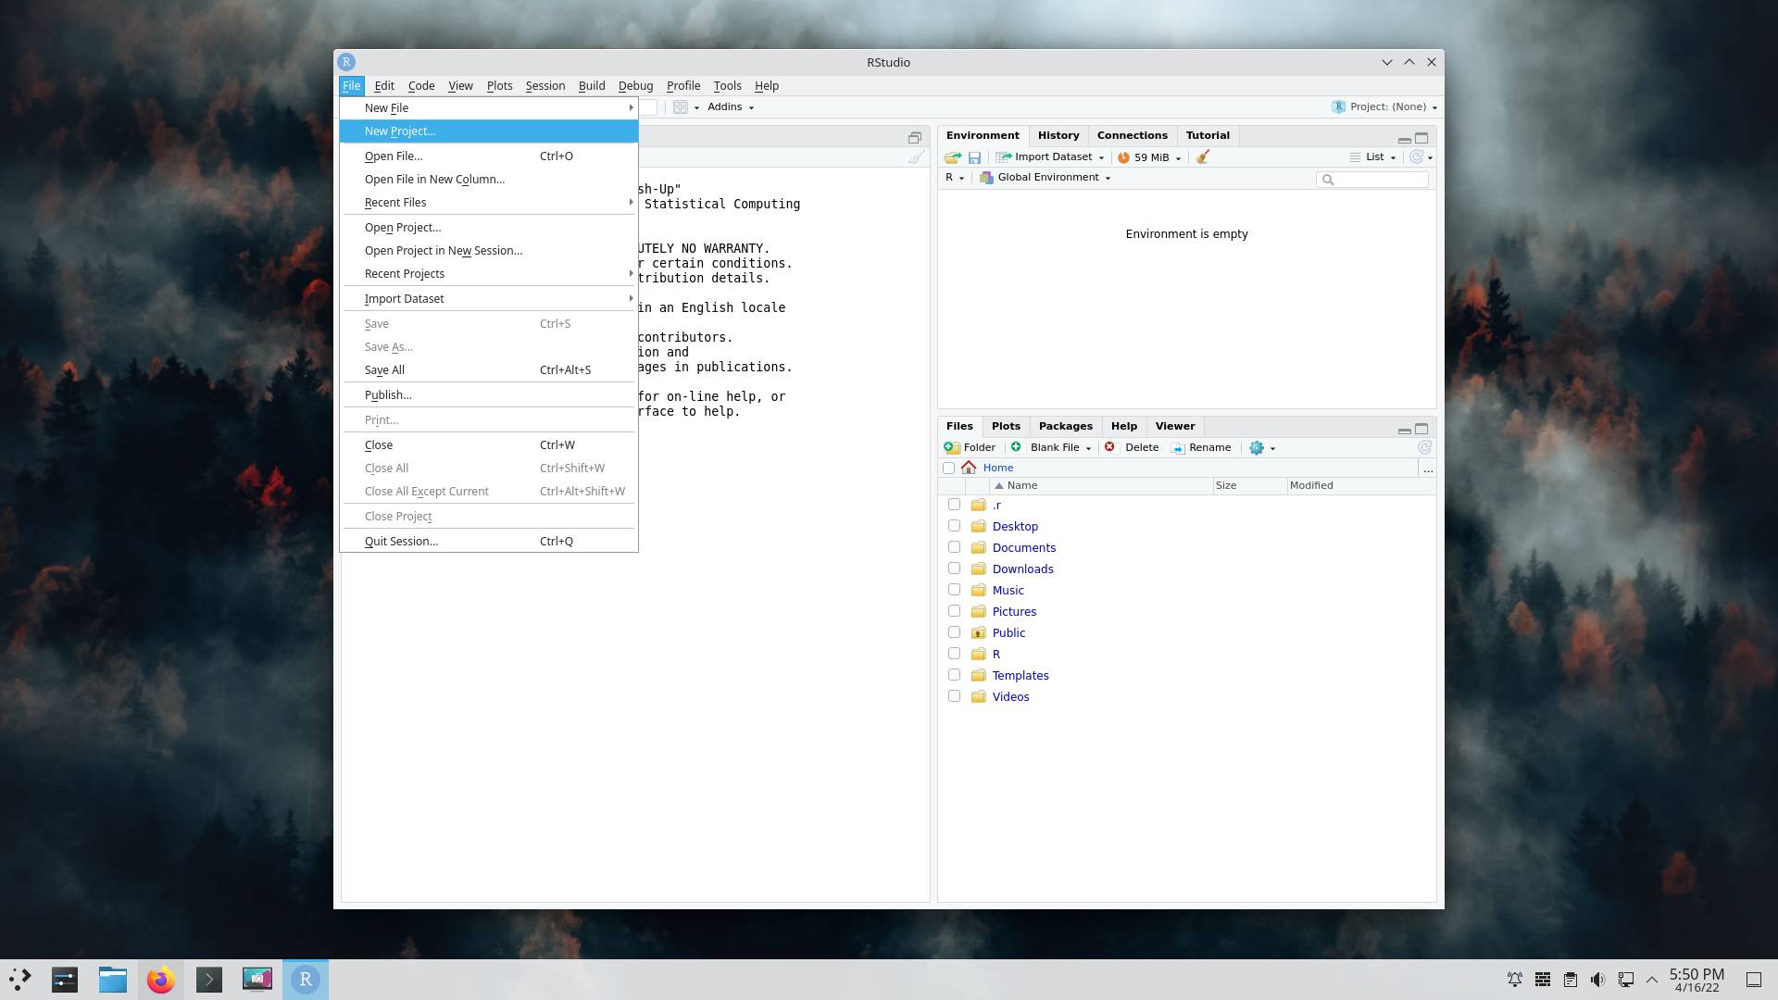Open the Project: (None) dropdown
This screenshot has height=1000, width=1778.
(1386, 107)
